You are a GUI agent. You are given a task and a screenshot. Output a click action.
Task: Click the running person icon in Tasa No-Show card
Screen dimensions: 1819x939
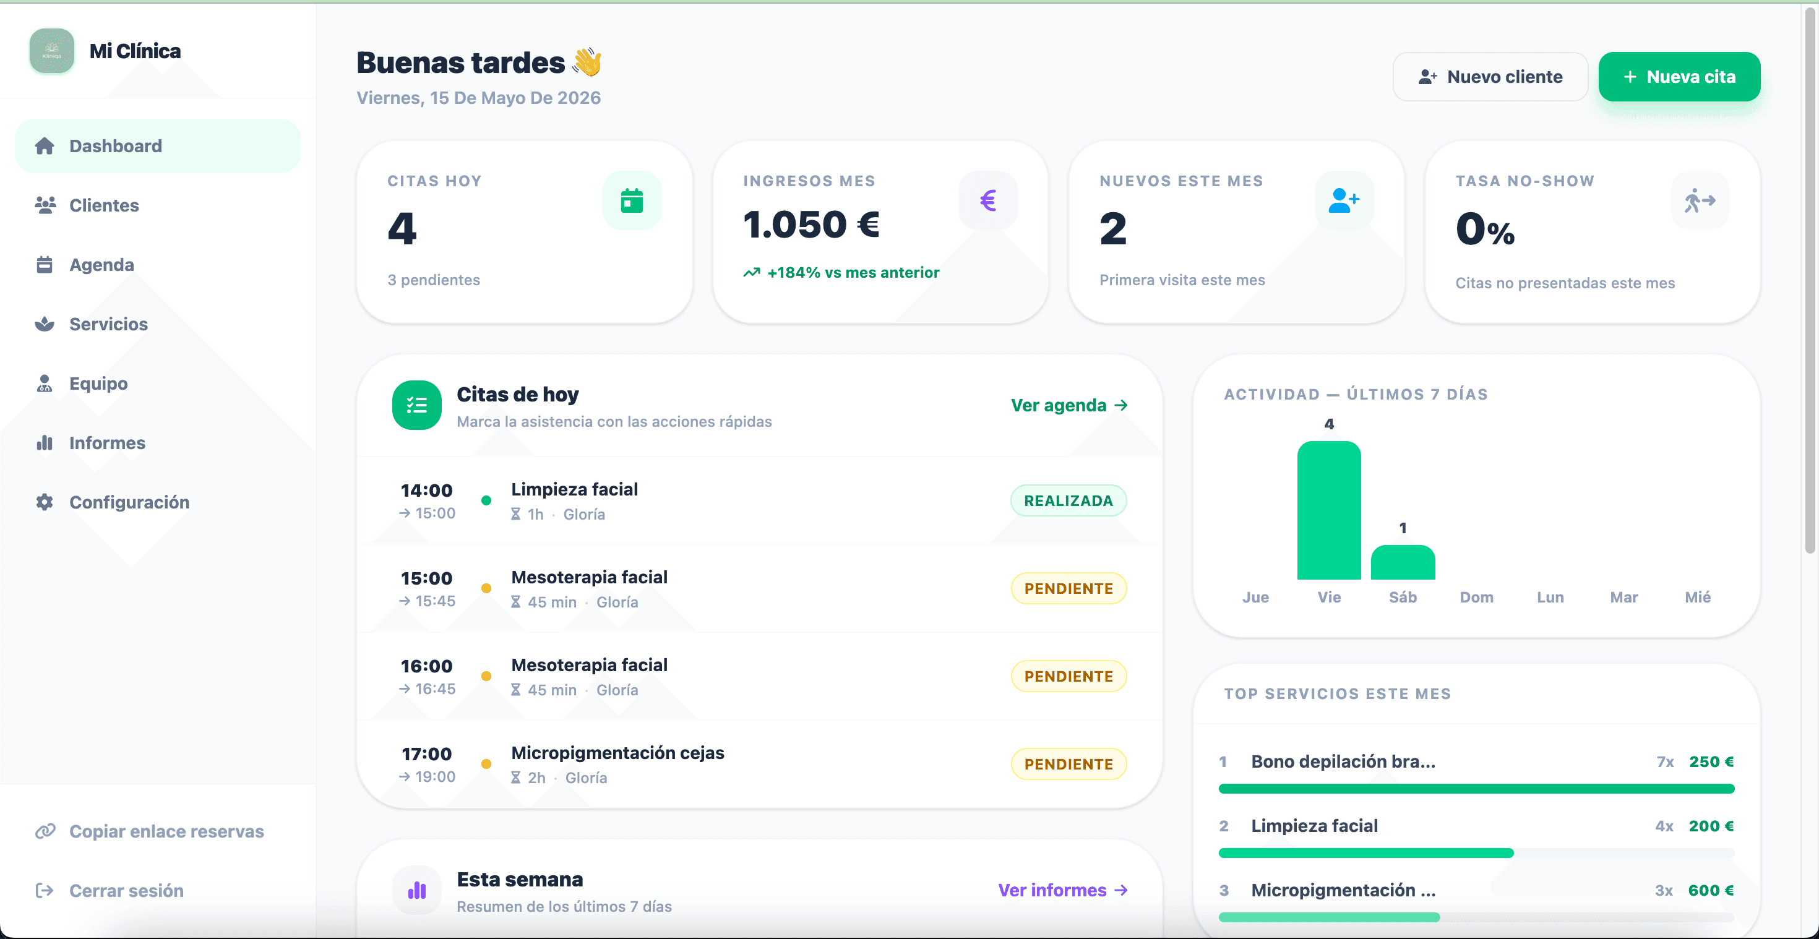[1700, 200]
